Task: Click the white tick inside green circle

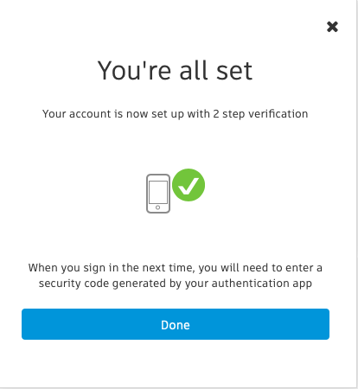Action: pyautogui.click(x=189, y=186)
